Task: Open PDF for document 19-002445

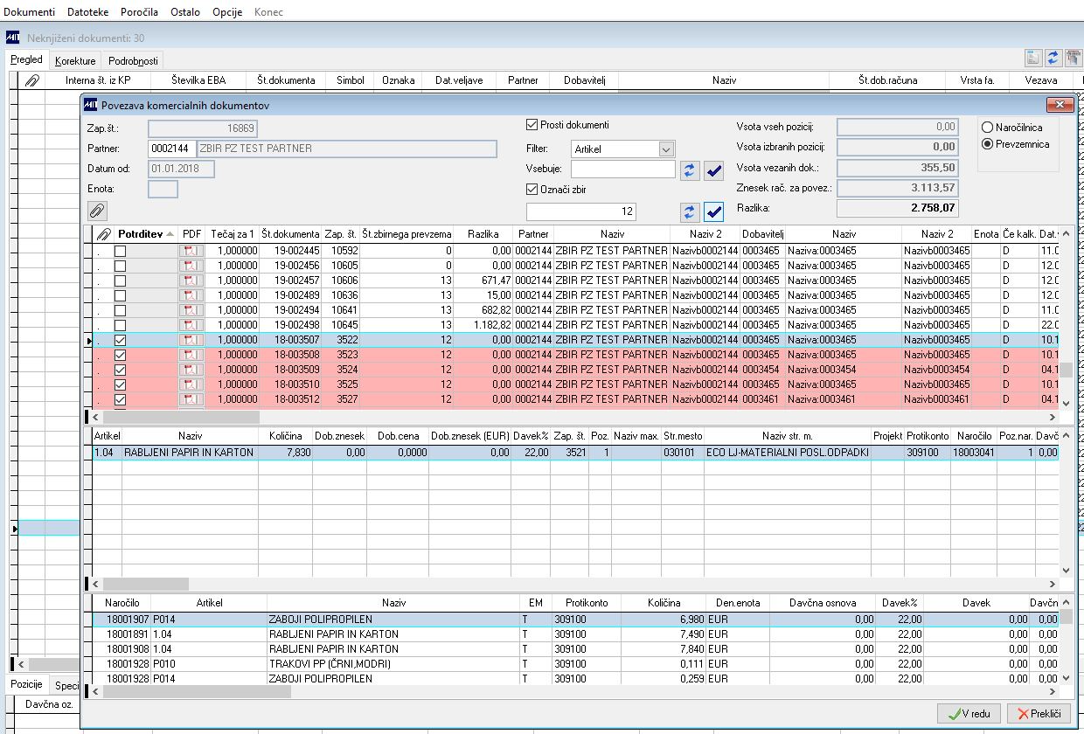Action: tap(191, 251)
